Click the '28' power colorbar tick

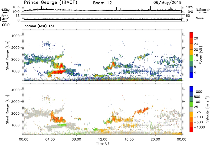click(196, 38)
